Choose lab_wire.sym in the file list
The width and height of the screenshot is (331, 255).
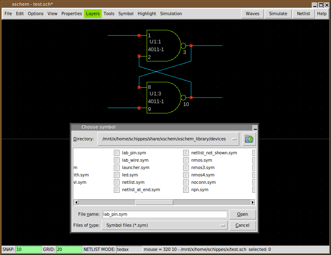tap(135, 160)
